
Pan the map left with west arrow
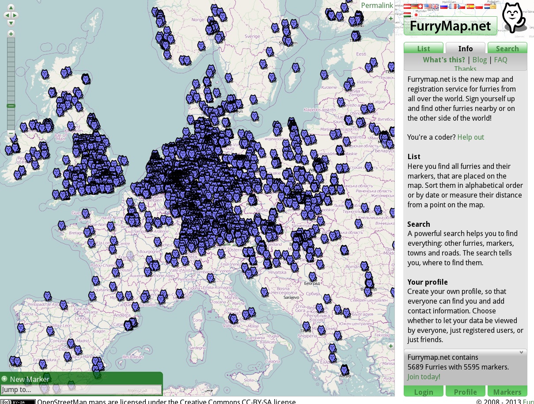[x=7, y=15]
